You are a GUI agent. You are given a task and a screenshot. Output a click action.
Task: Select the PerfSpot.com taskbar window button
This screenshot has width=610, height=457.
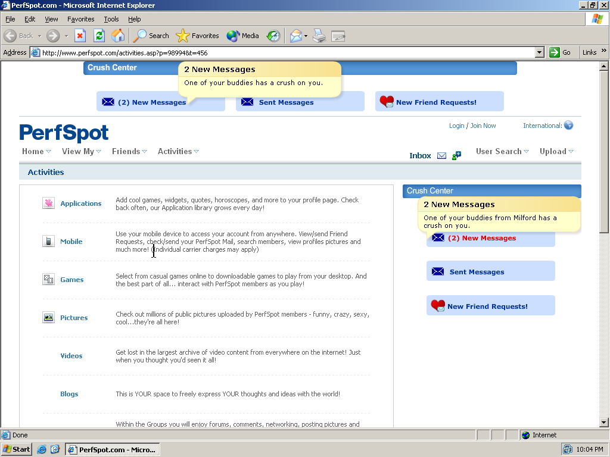(x=113, y=450)
